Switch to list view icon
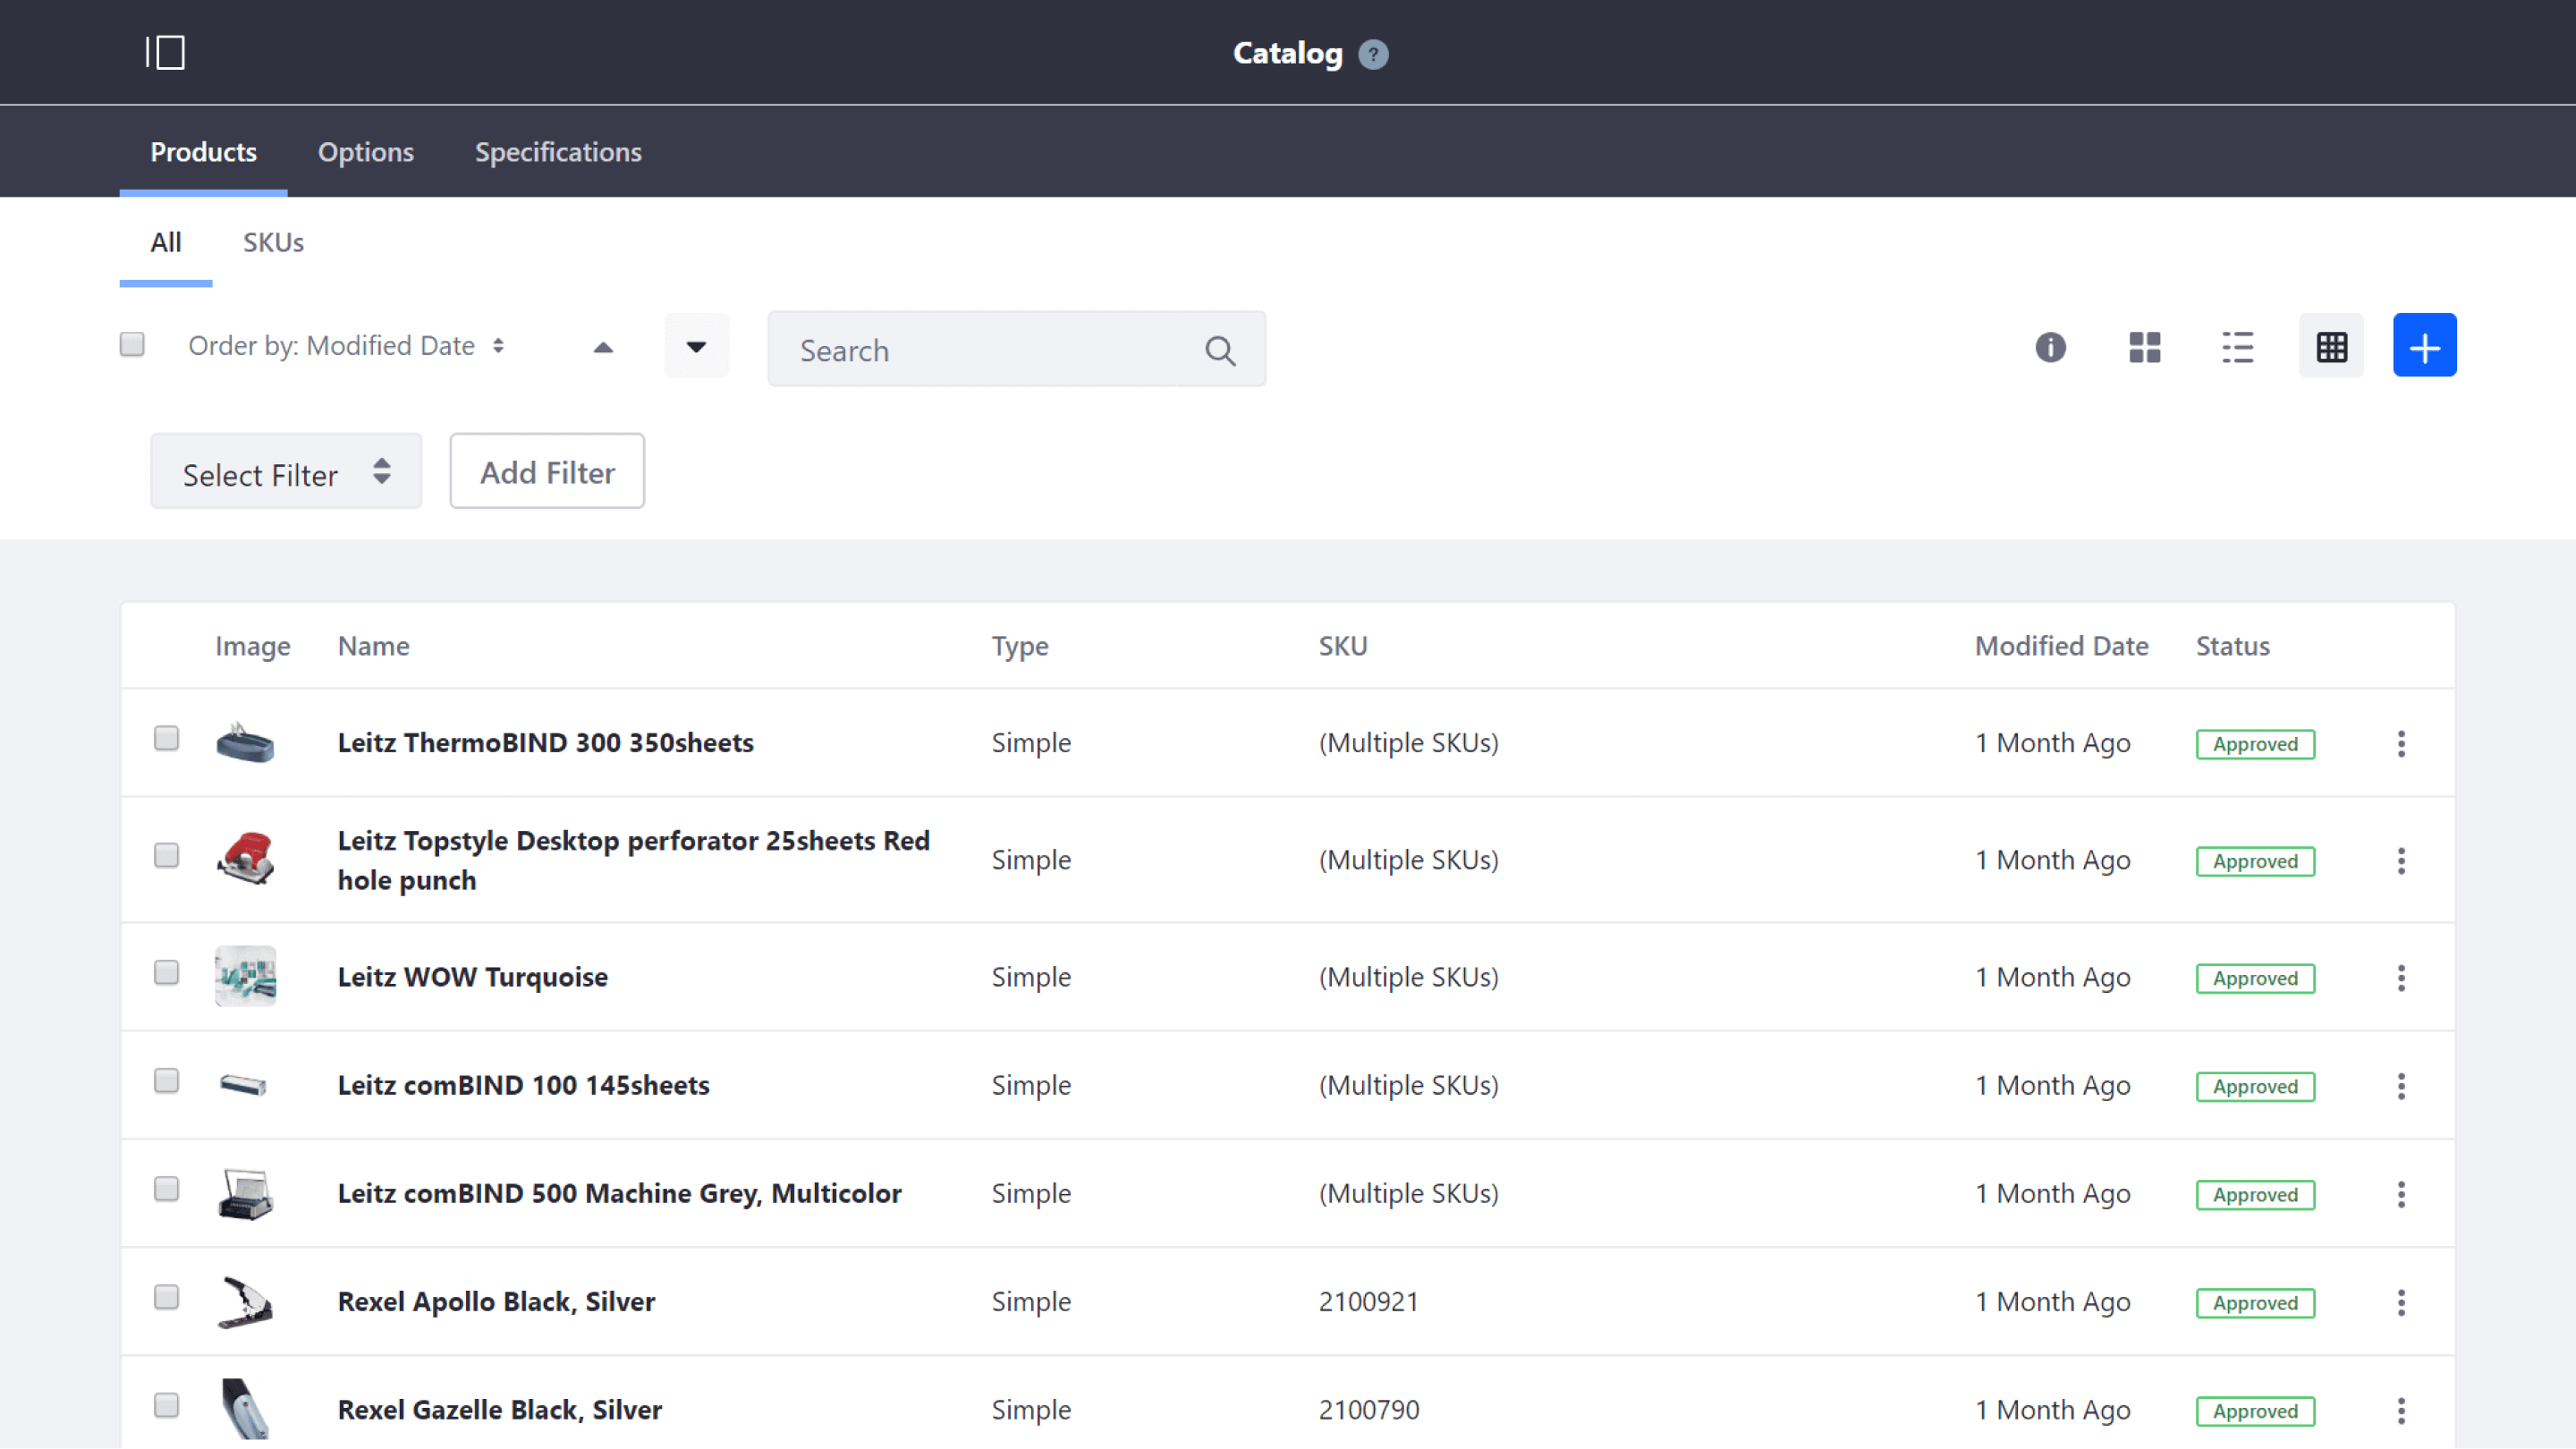Screen dimensions: 2576x1449 [x=2238, y=347]
